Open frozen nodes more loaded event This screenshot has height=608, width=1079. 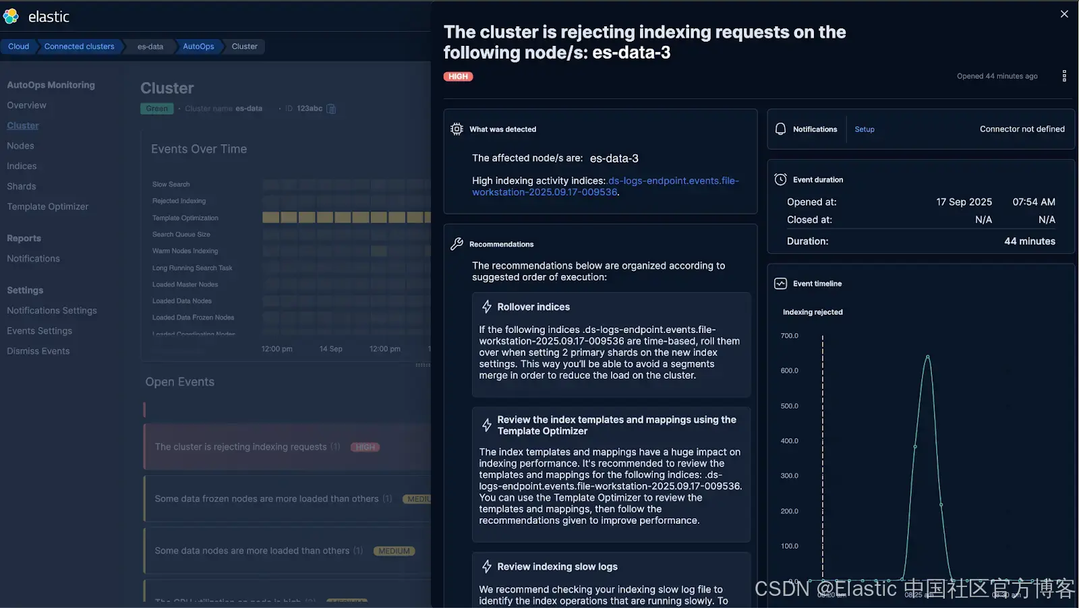coord(288,499)
